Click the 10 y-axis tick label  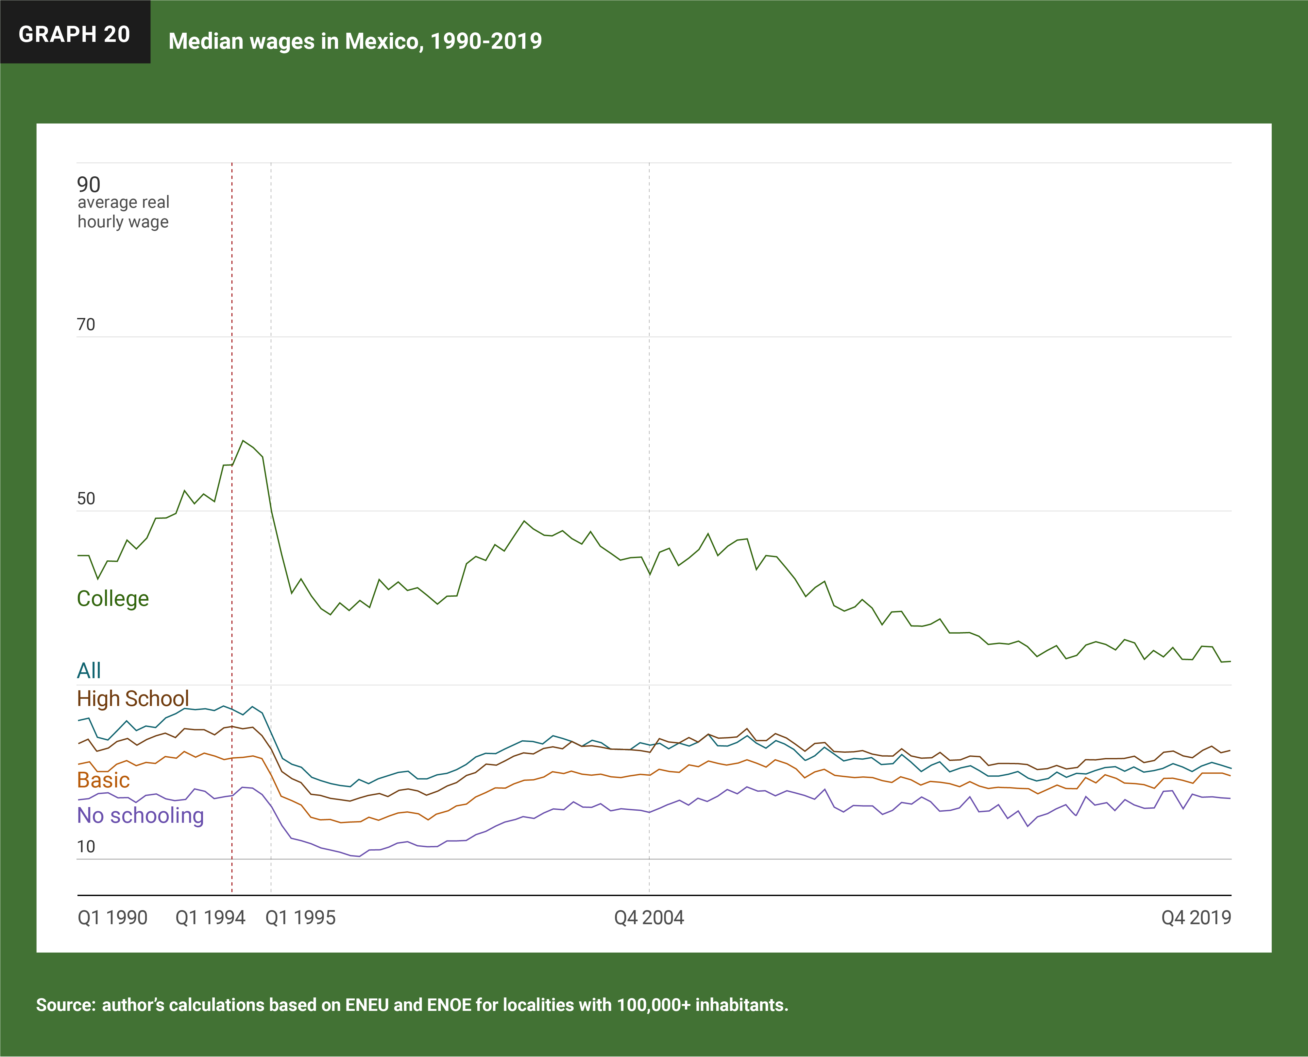[86, 847]
